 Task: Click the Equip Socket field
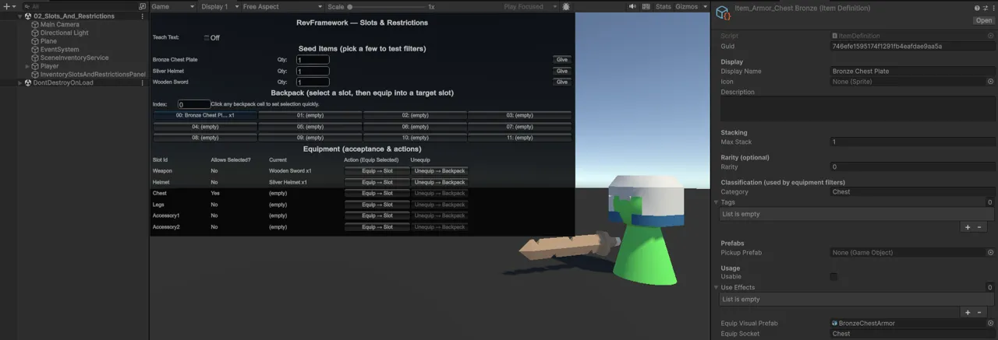(x=912, y=334)
